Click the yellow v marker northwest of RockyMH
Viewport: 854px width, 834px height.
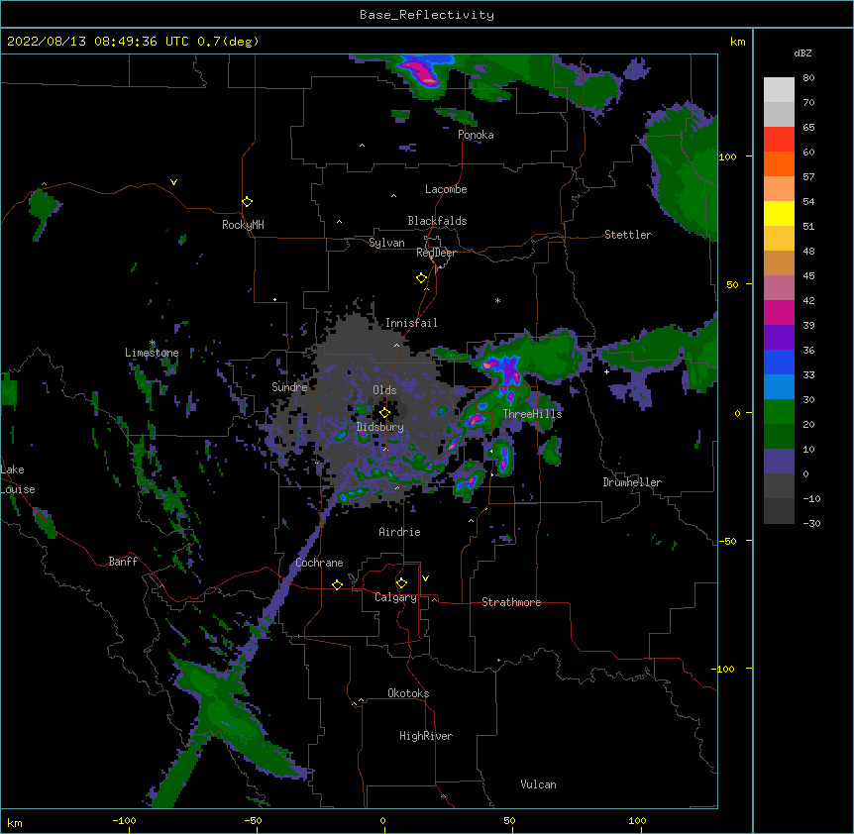[173, 182]
